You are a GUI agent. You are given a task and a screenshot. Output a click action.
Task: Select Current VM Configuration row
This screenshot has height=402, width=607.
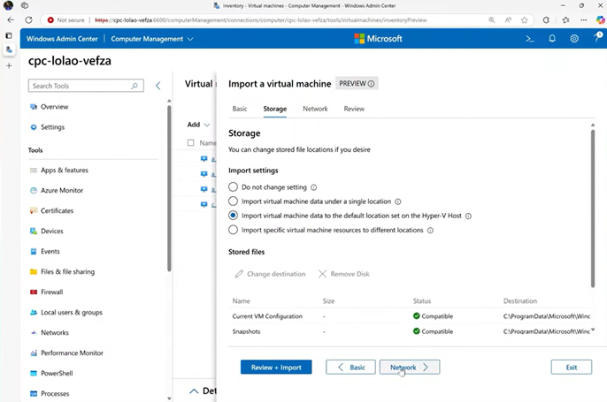pyautogui.click(x=411, y=316)
